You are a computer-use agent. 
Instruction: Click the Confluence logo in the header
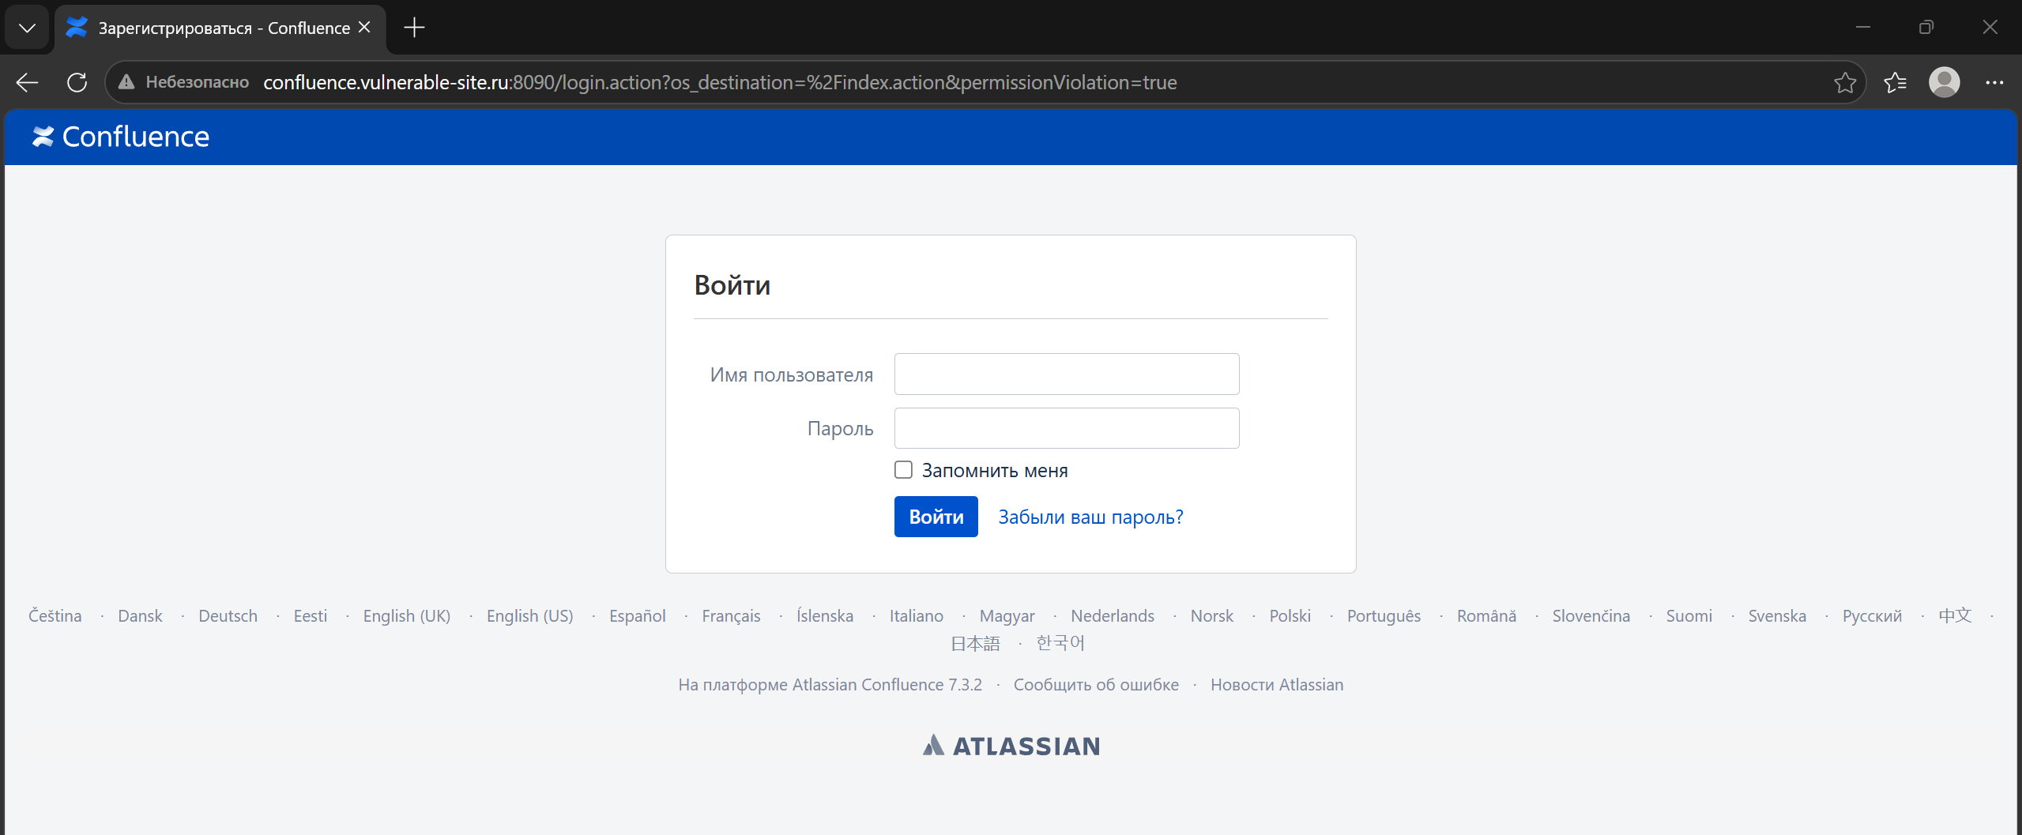pos(120,137)
